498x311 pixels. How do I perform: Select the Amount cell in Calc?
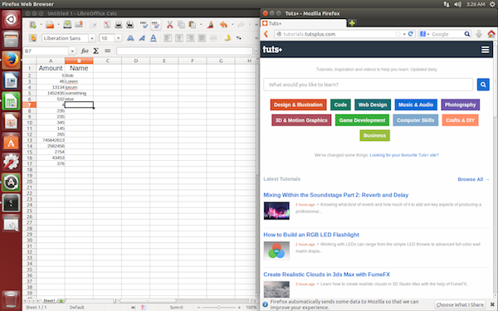click(x=51, y=68)
